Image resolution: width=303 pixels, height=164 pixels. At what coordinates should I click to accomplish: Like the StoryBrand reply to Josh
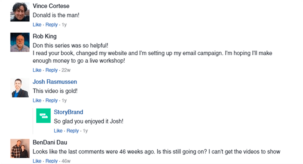pyautogui.click(x=58, y=131)
